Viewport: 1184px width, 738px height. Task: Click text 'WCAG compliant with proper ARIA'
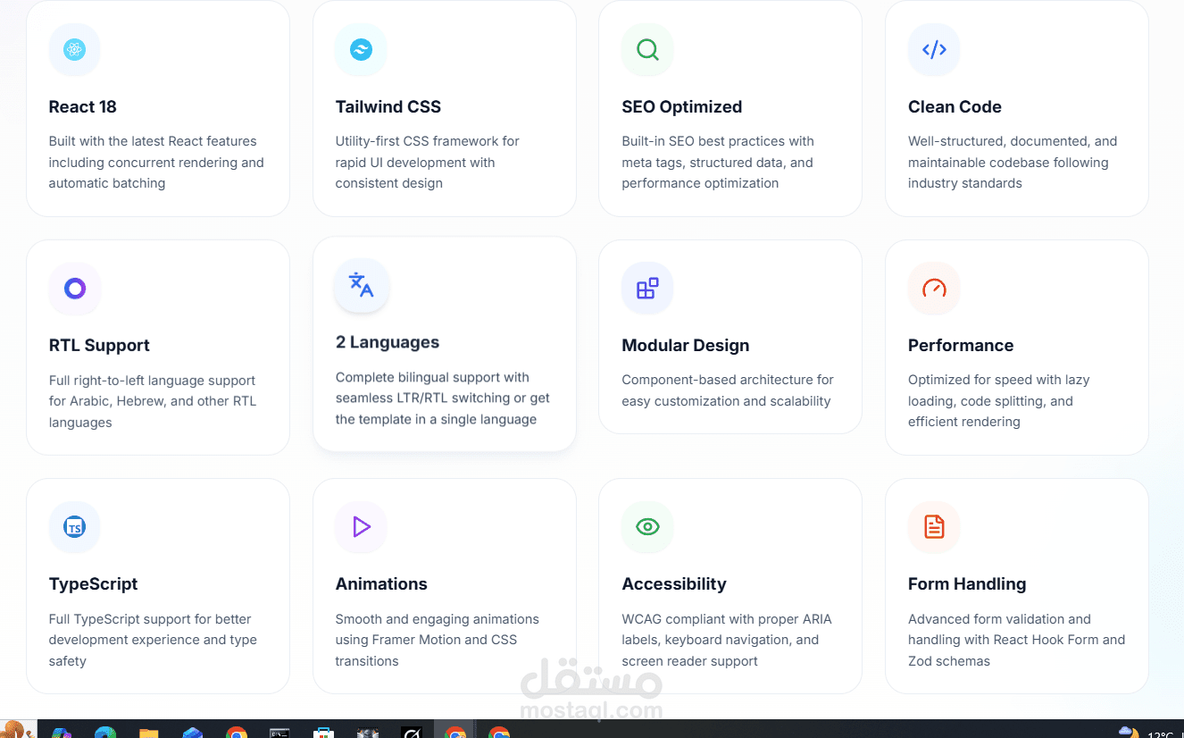[x=727, y=619]
